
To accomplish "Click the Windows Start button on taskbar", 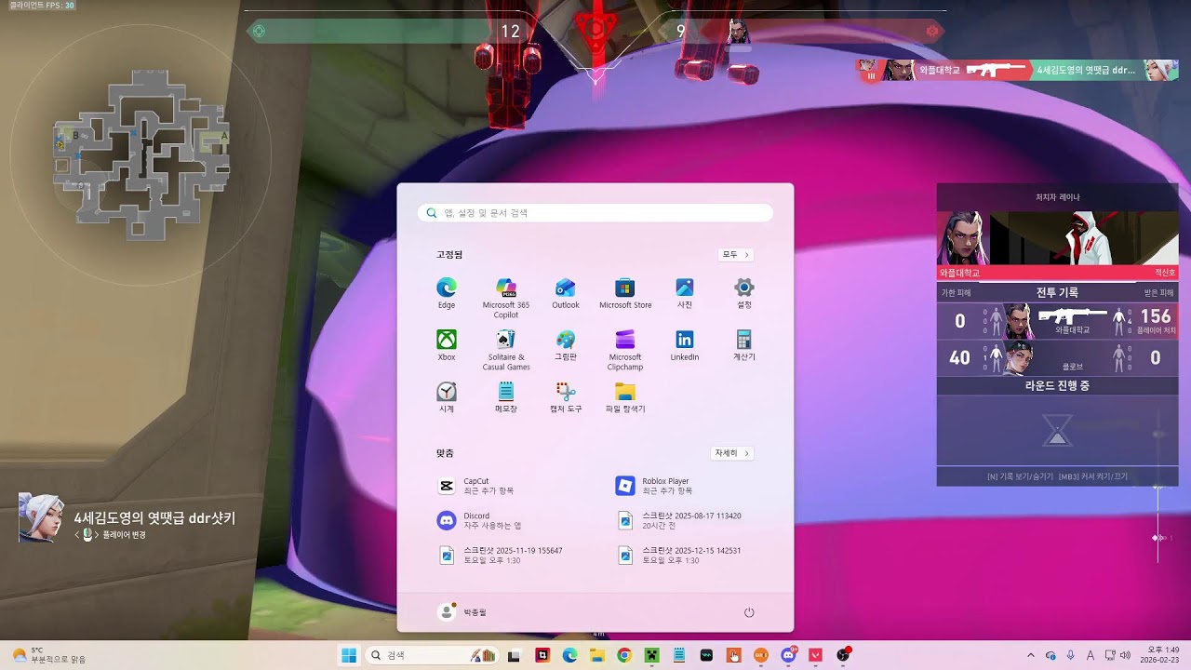I will point(349,655).
